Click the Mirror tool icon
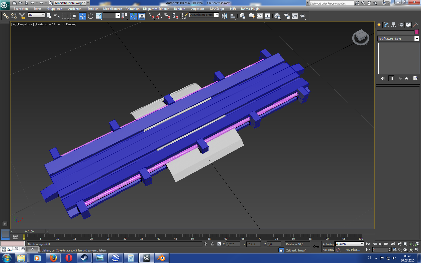Viewport: 421px width, 263px height. coord(224,16)
